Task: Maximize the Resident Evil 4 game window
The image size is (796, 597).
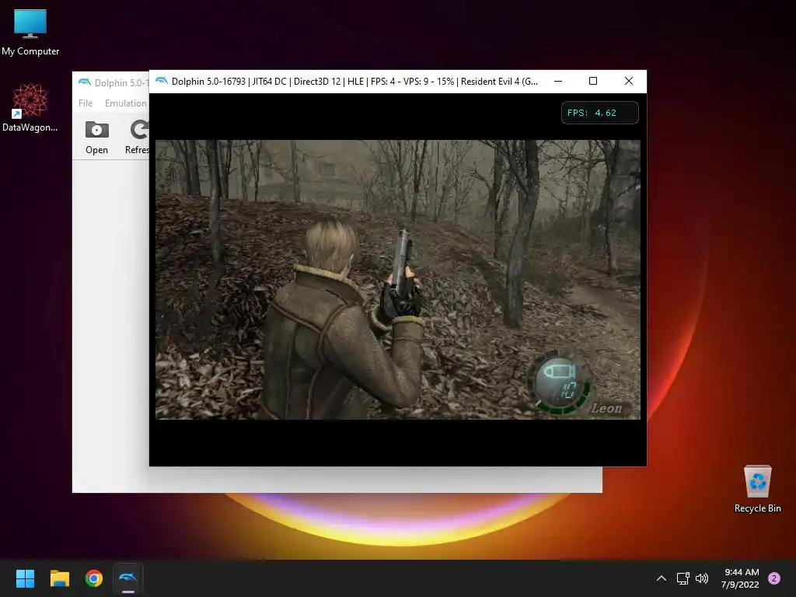Action: (x=593, y=81)
